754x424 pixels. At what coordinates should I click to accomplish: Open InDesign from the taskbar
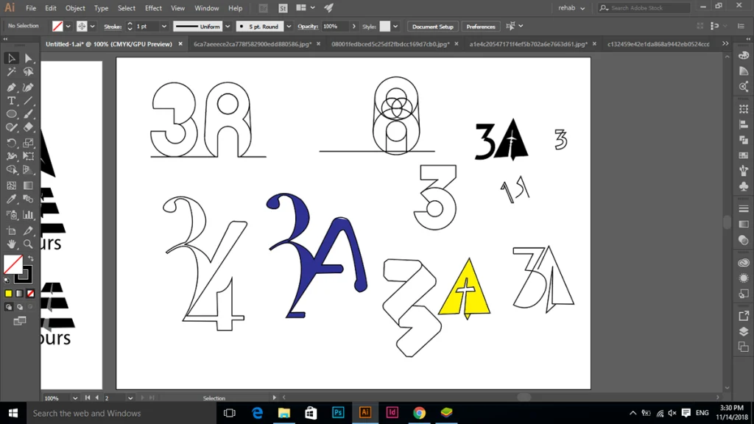(392, 412)
